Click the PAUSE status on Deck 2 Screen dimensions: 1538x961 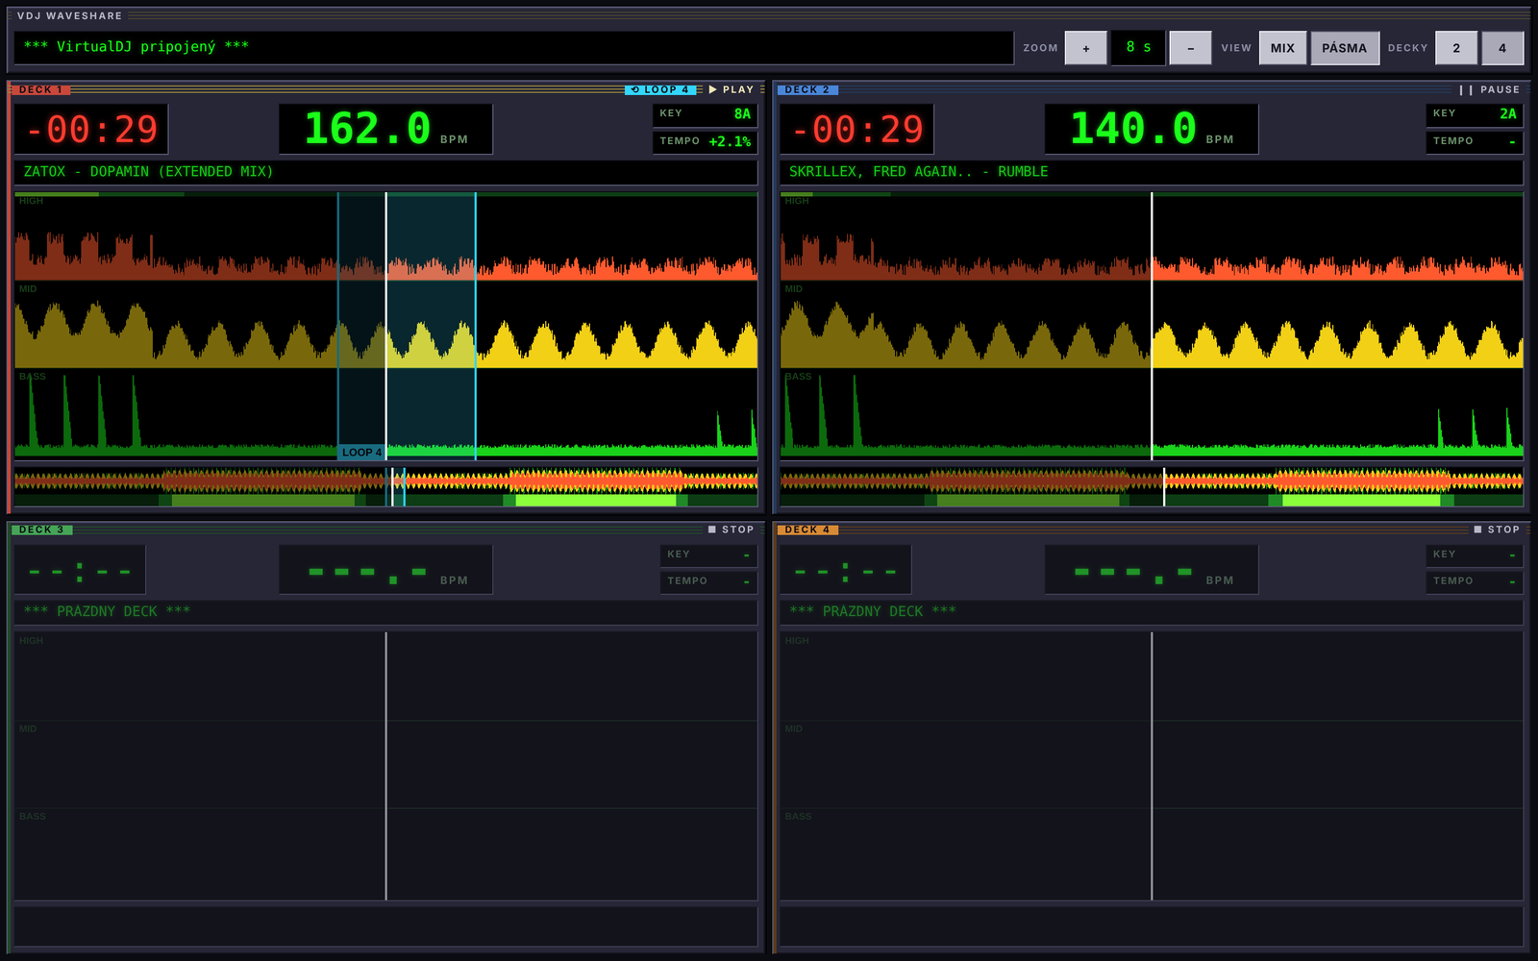1490,89
